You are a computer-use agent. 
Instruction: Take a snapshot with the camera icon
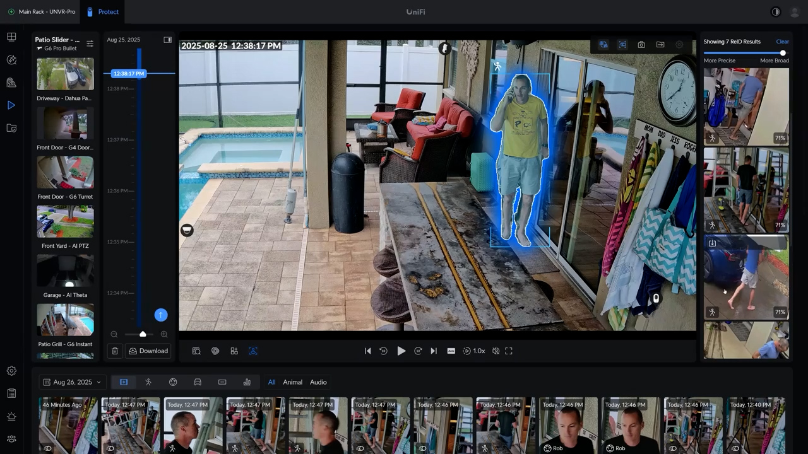(641, 45)
